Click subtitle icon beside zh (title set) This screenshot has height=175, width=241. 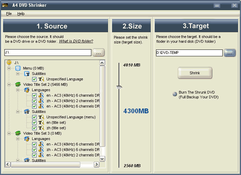click(x=41, y=128)
